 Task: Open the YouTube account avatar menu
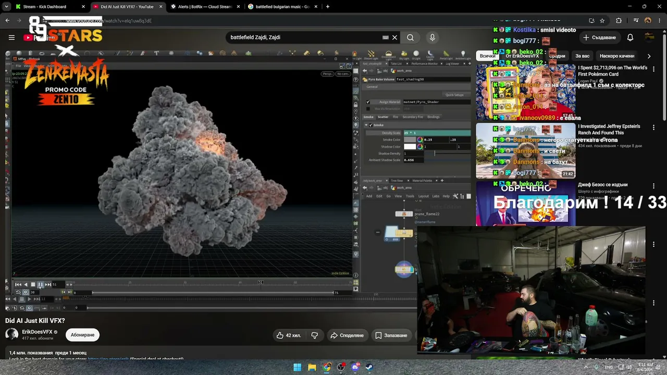point(649,37)
